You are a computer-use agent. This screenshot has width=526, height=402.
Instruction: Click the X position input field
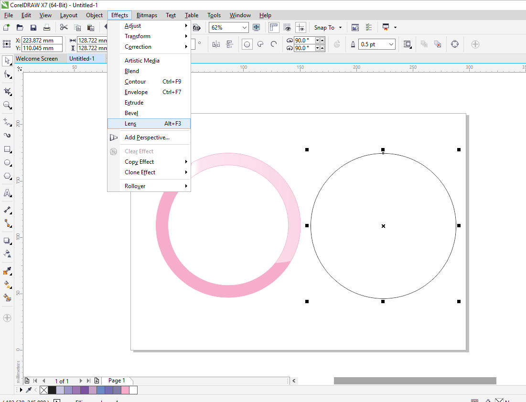tap(42, 40)
